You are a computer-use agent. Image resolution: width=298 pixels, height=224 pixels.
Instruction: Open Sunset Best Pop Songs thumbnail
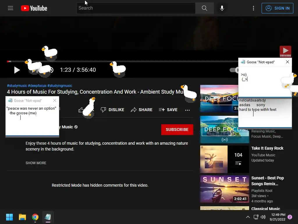click(224, 189)
